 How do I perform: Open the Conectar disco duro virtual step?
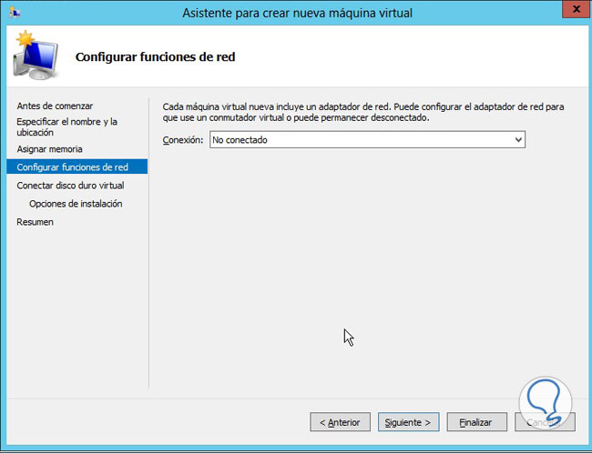[x=70, y=185]
